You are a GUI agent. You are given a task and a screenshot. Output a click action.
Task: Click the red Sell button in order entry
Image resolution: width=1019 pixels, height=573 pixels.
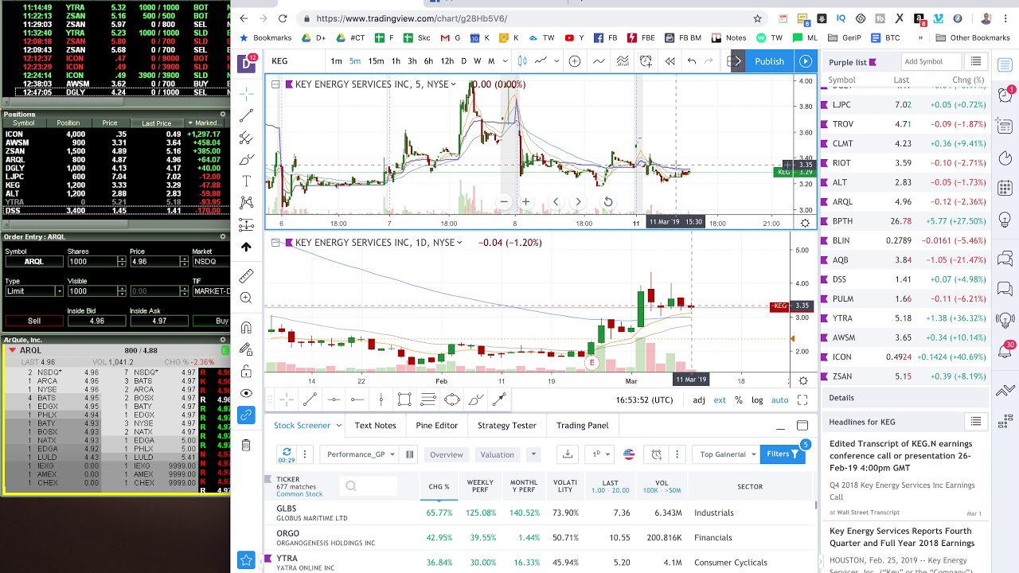[34, 321]
